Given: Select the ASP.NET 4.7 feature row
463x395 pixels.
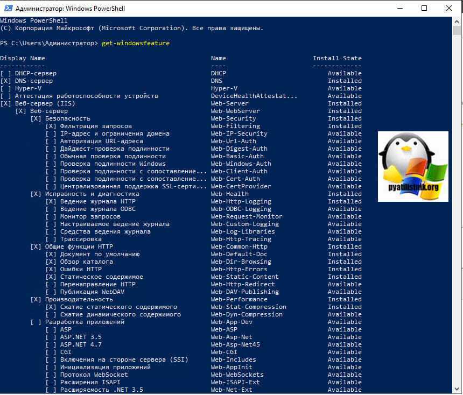Looking at the screenshot, I should (x=81, y=344).
